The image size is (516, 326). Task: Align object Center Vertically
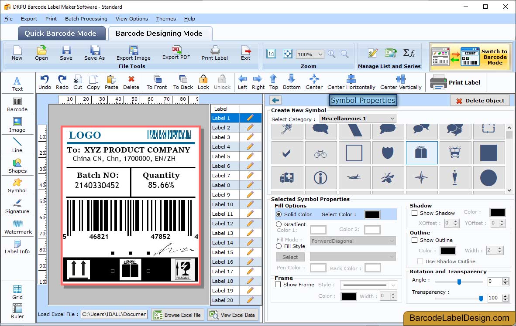click(401, 82)
